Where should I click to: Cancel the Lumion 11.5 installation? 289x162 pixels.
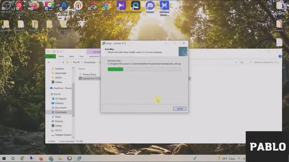[x=180, y=109]
